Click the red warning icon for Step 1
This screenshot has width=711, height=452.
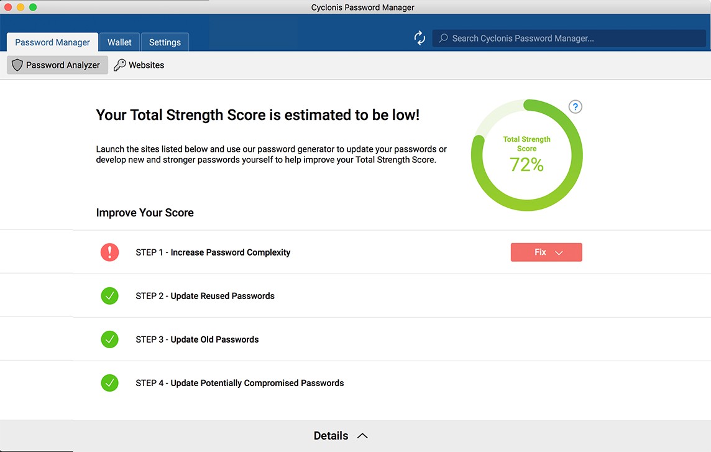click(109, 252)
